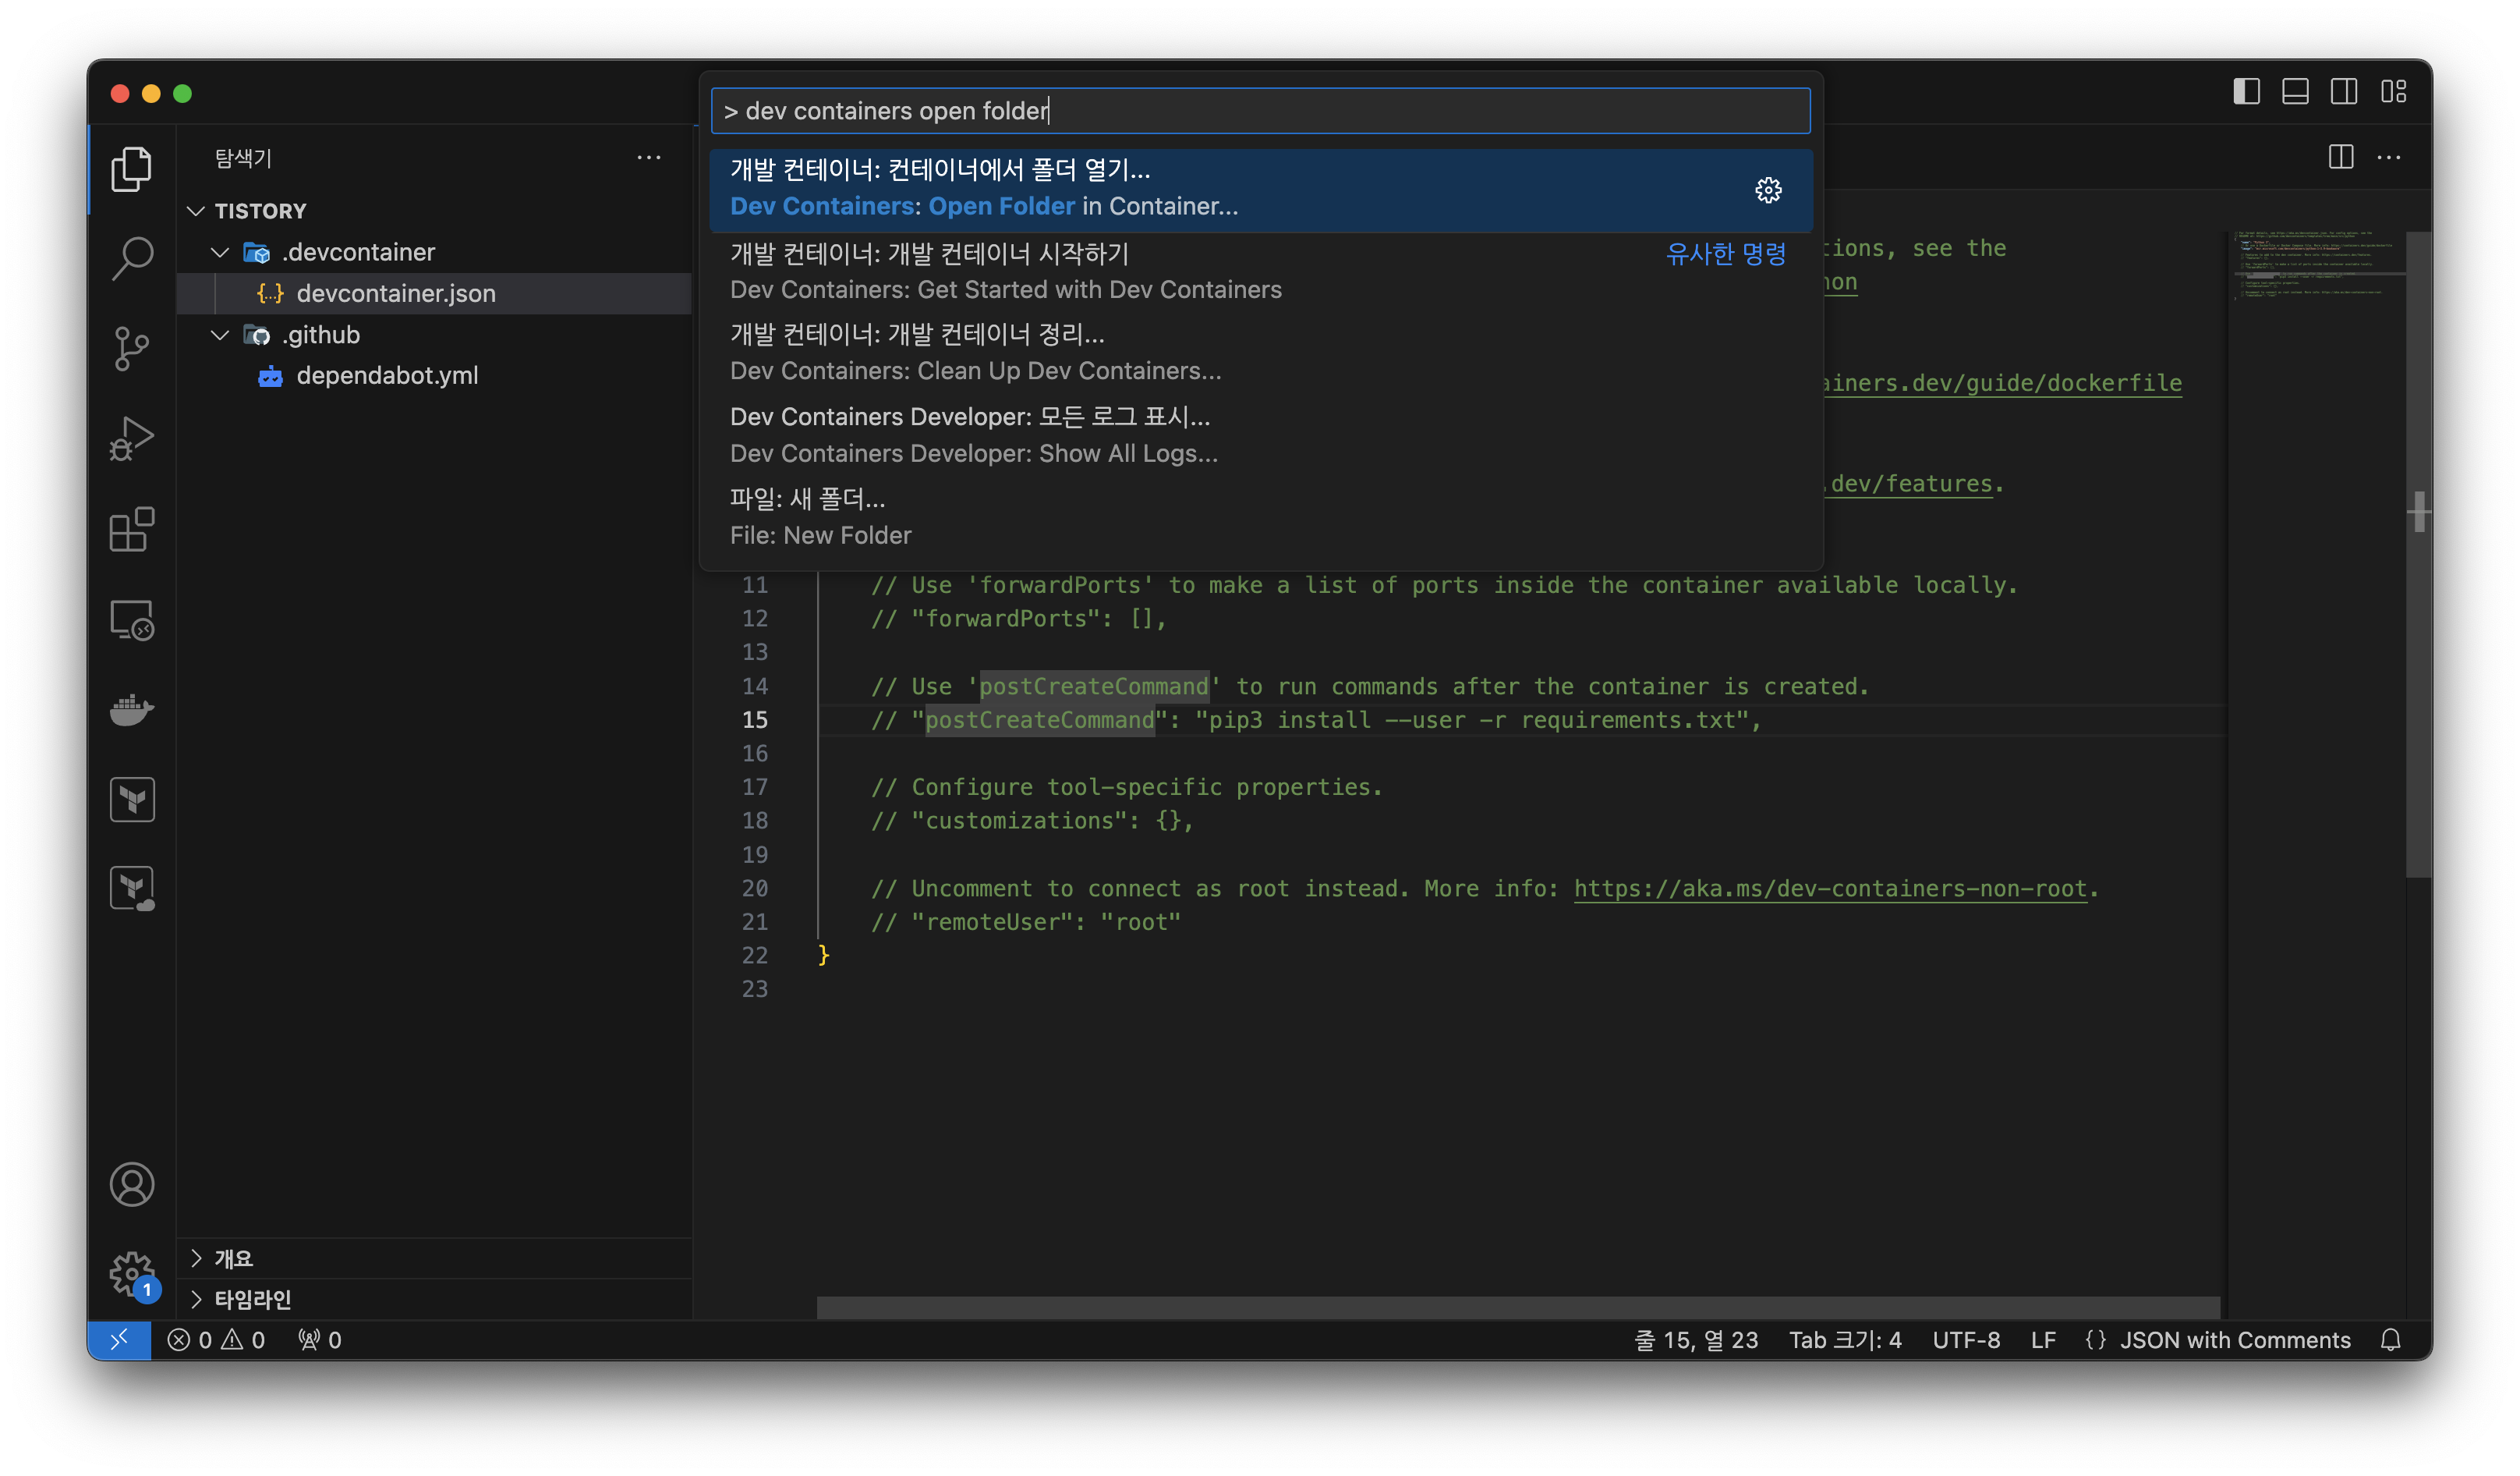The height and width of the screenshot is (1476, 2520).
Task: Click the command palette input field
Action: click(x=1260, y=110)
